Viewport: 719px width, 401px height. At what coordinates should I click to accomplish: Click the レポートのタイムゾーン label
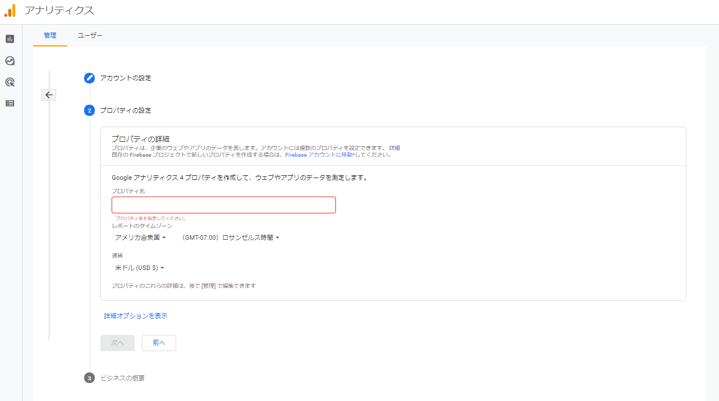[x=142, y=225]
